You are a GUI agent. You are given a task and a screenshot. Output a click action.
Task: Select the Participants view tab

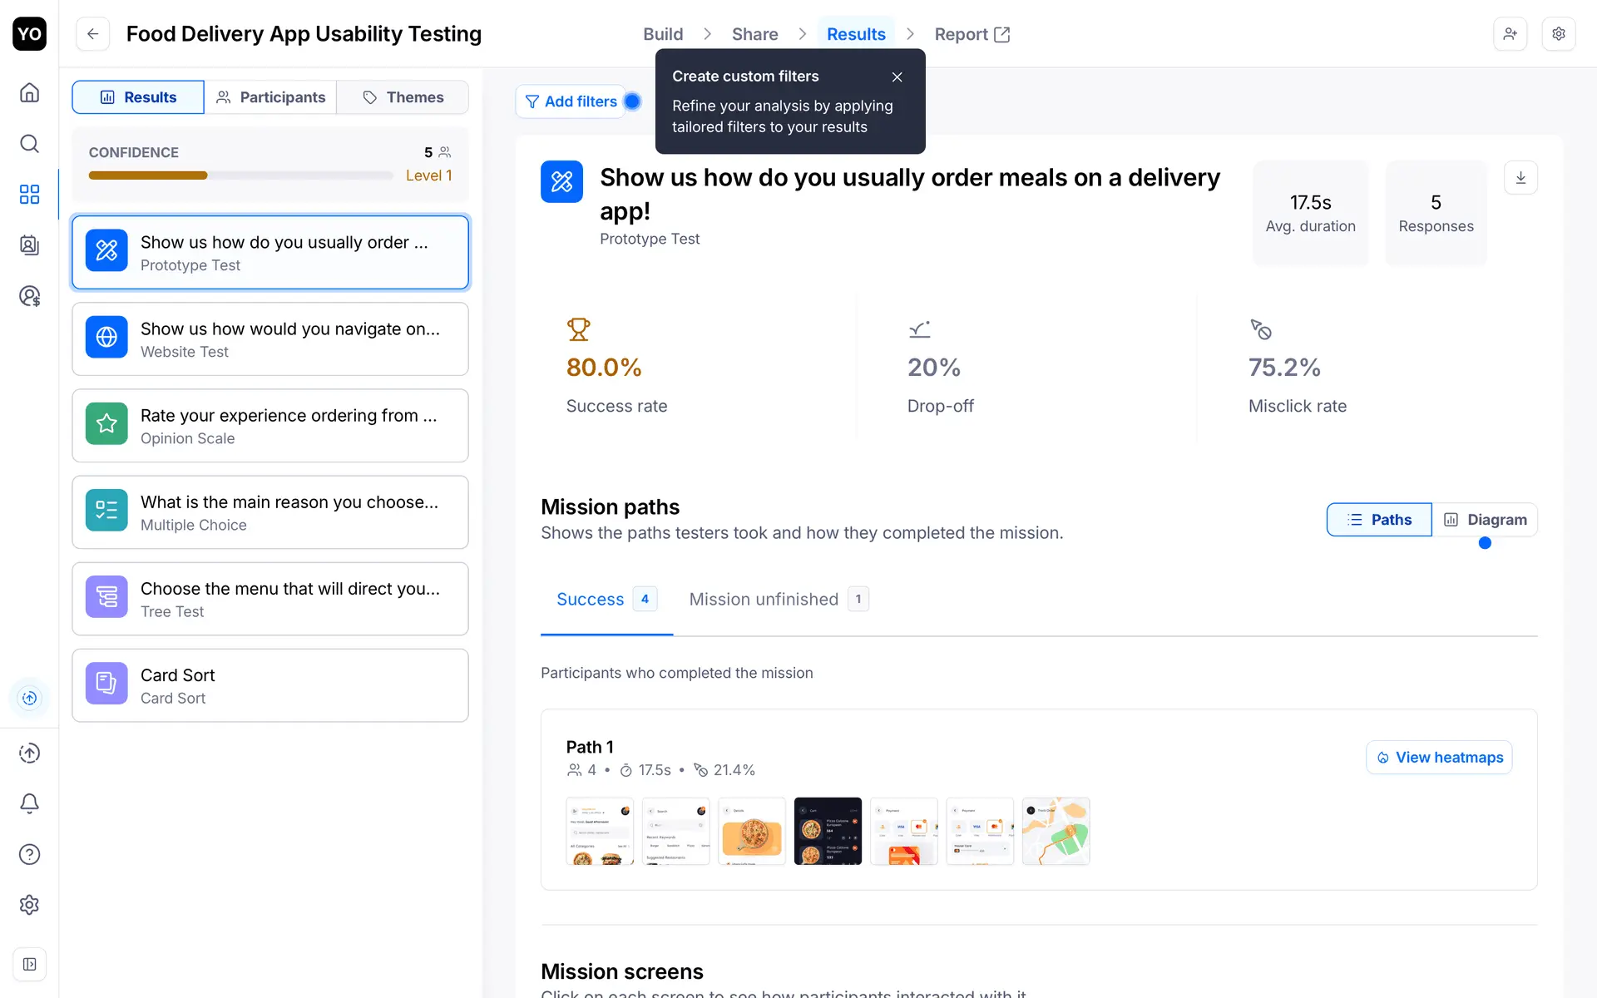coord(270,97)
